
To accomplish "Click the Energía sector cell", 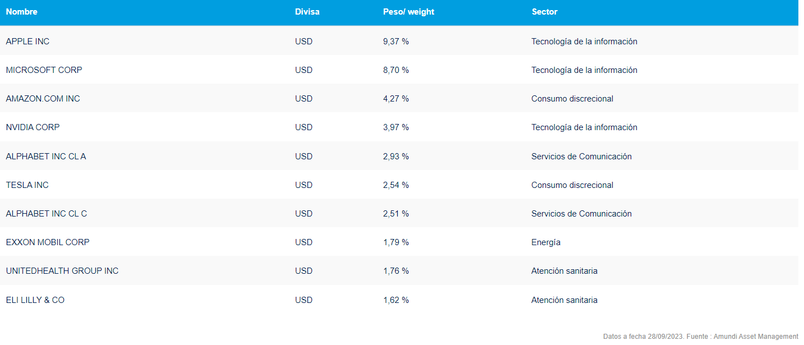I will [x=545, y=242].
